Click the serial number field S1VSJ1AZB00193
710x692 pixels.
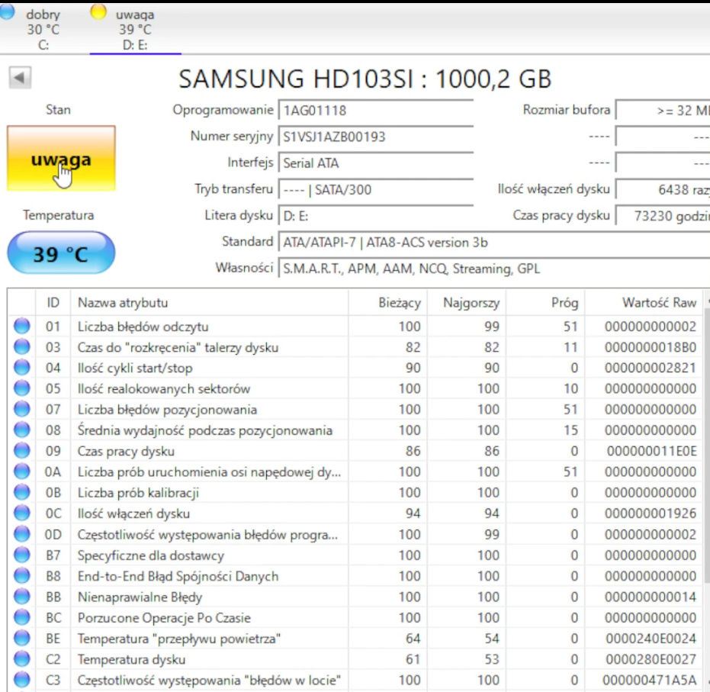pyautogui.click(x=376, y=137)
